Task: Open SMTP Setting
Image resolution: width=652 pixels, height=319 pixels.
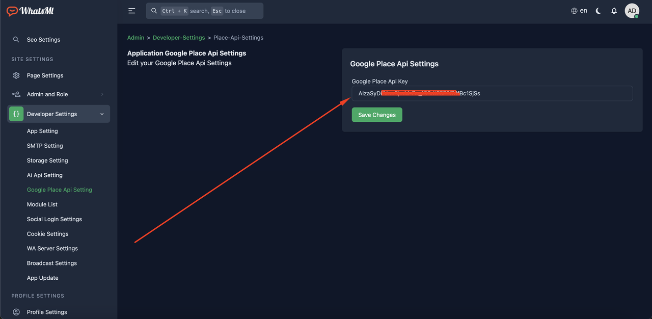Action: pos(45,146)
